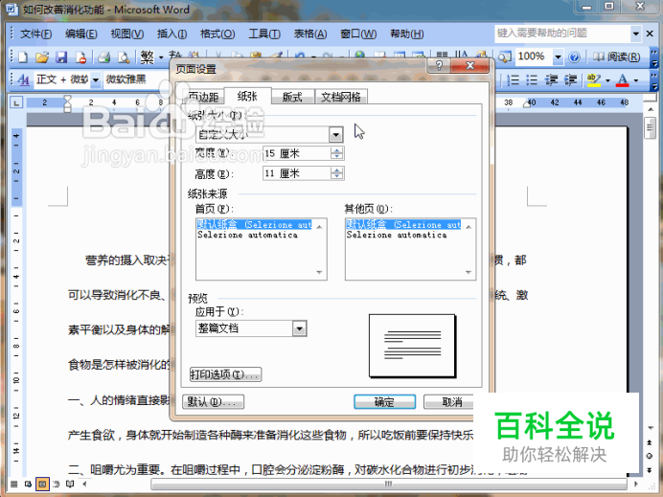Increase paper width with up spinner
Viewport: 663px width, 497px height.
pos(337,149)
